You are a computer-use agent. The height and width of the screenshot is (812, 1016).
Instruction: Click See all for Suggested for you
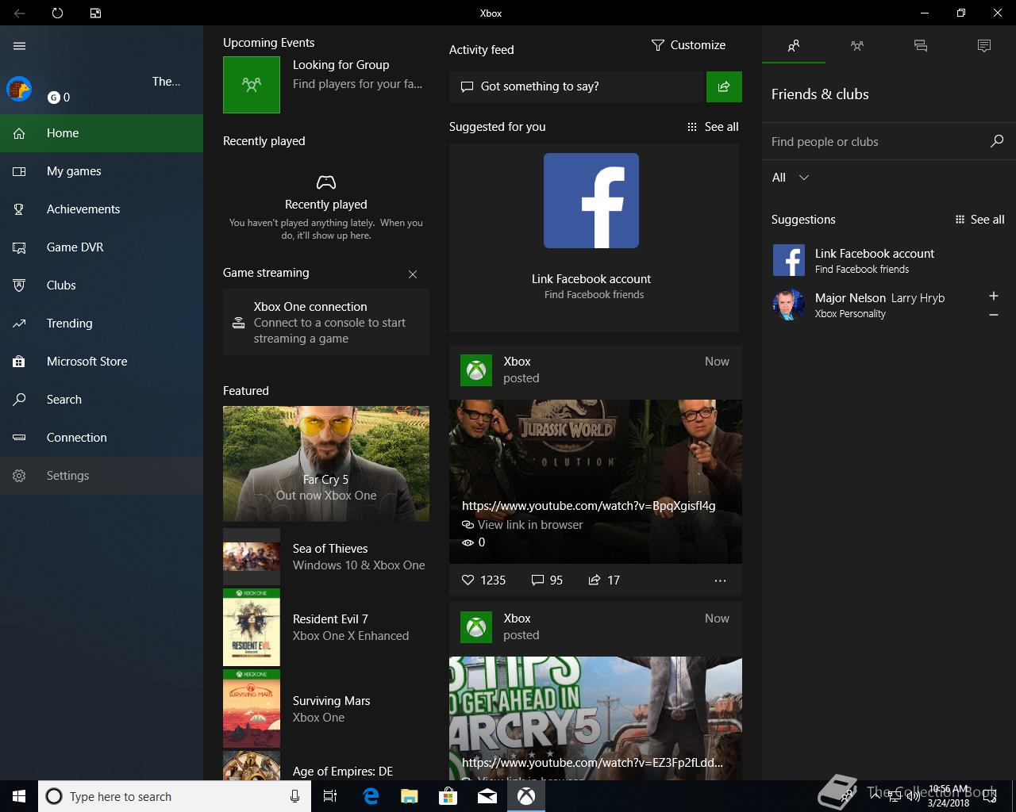click(x=713, y=127)
